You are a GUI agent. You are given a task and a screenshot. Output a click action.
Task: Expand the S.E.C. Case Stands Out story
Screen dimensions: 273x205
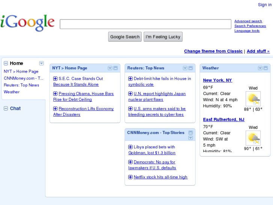tap(55, 79)
